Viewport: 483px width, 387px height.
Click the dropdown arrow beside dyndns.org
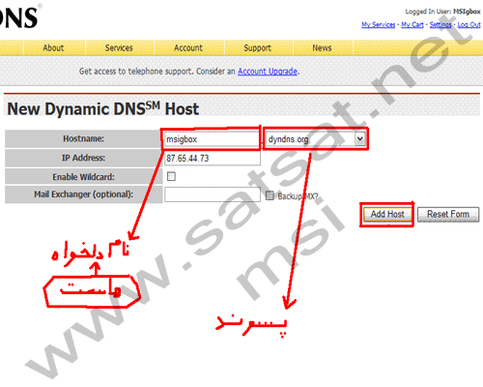tap(360, 139)
